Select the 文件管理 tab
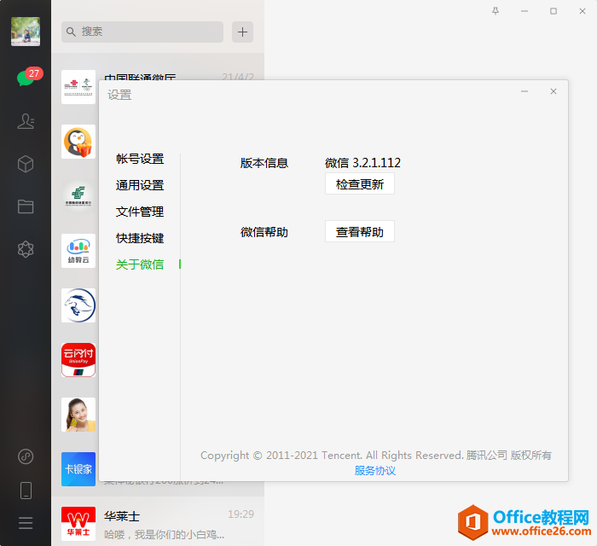 click(140, 212)
